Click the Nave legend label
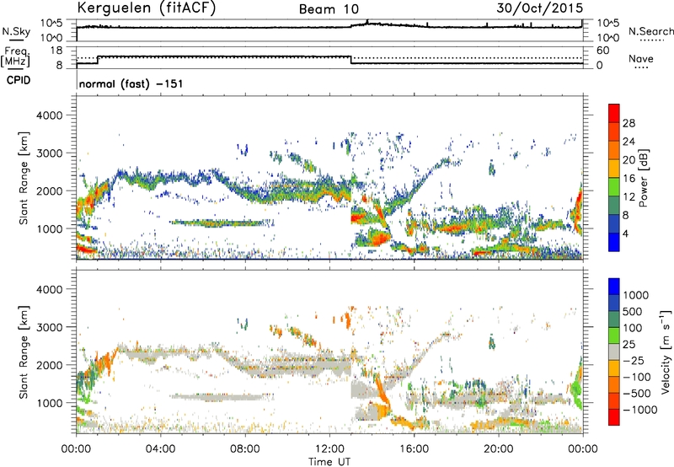The height and width of the screenshot is (467, 674). (641, 59)
